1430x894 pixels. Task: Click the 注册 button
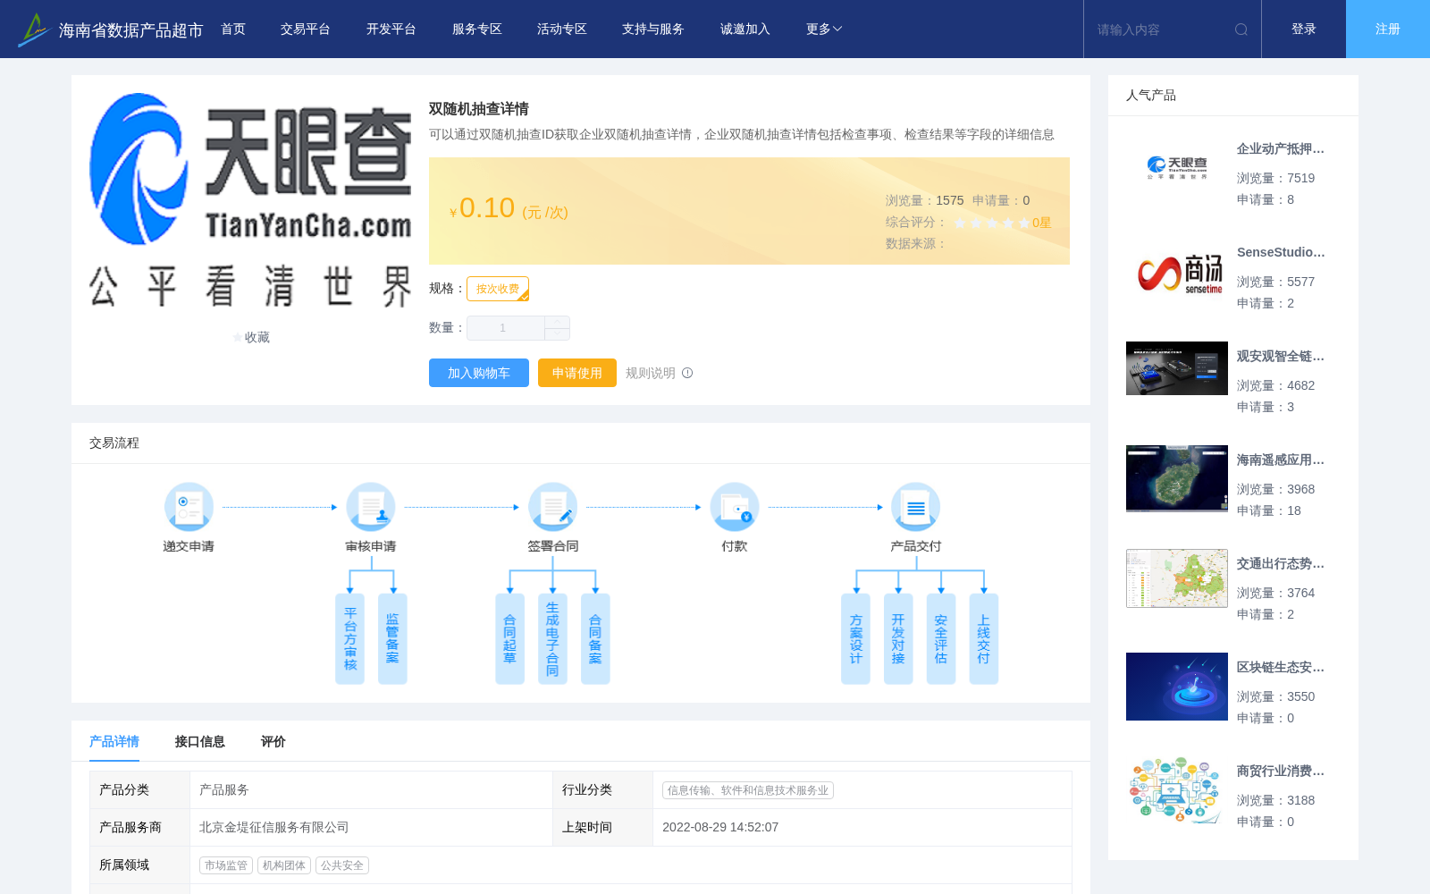[1388, 30]
